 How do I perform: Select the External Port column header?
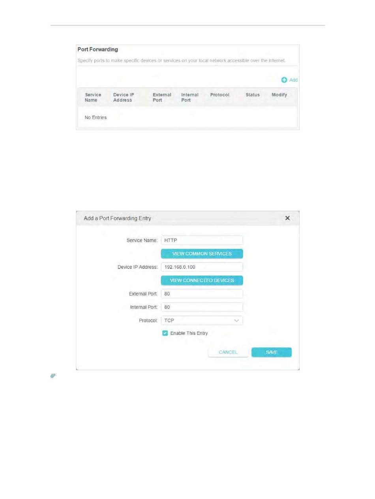[162, 98]
